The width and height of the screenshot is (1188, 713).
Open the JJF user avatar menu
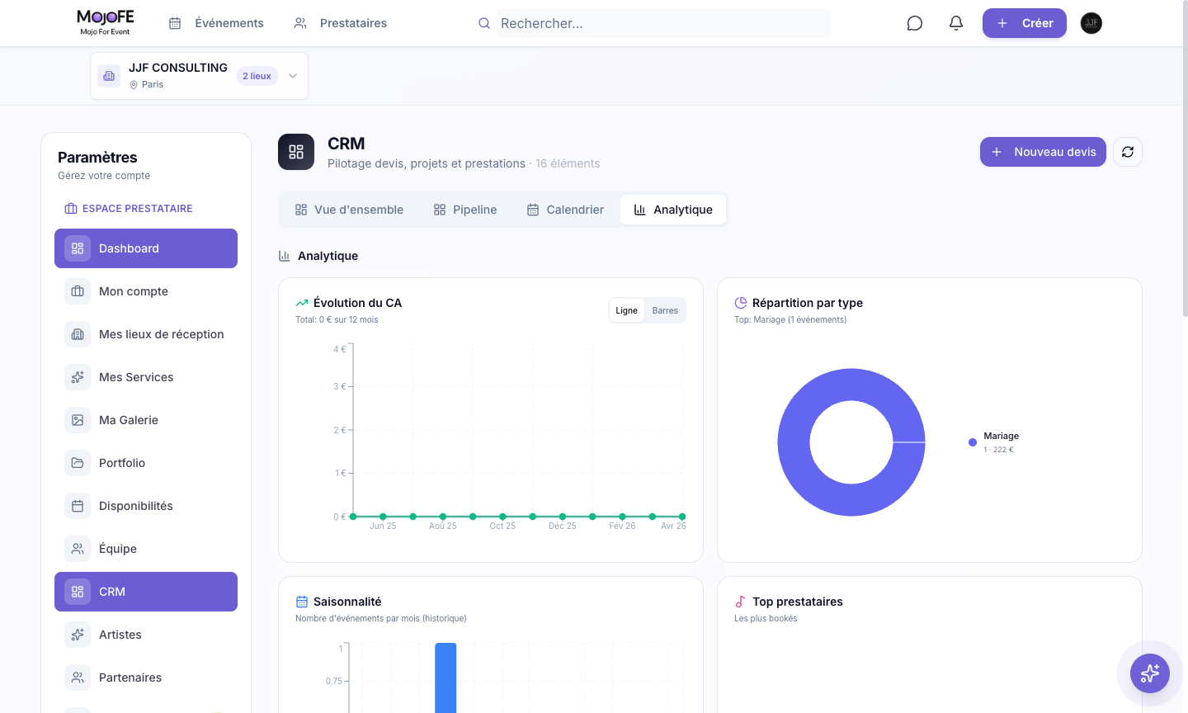1091,23
